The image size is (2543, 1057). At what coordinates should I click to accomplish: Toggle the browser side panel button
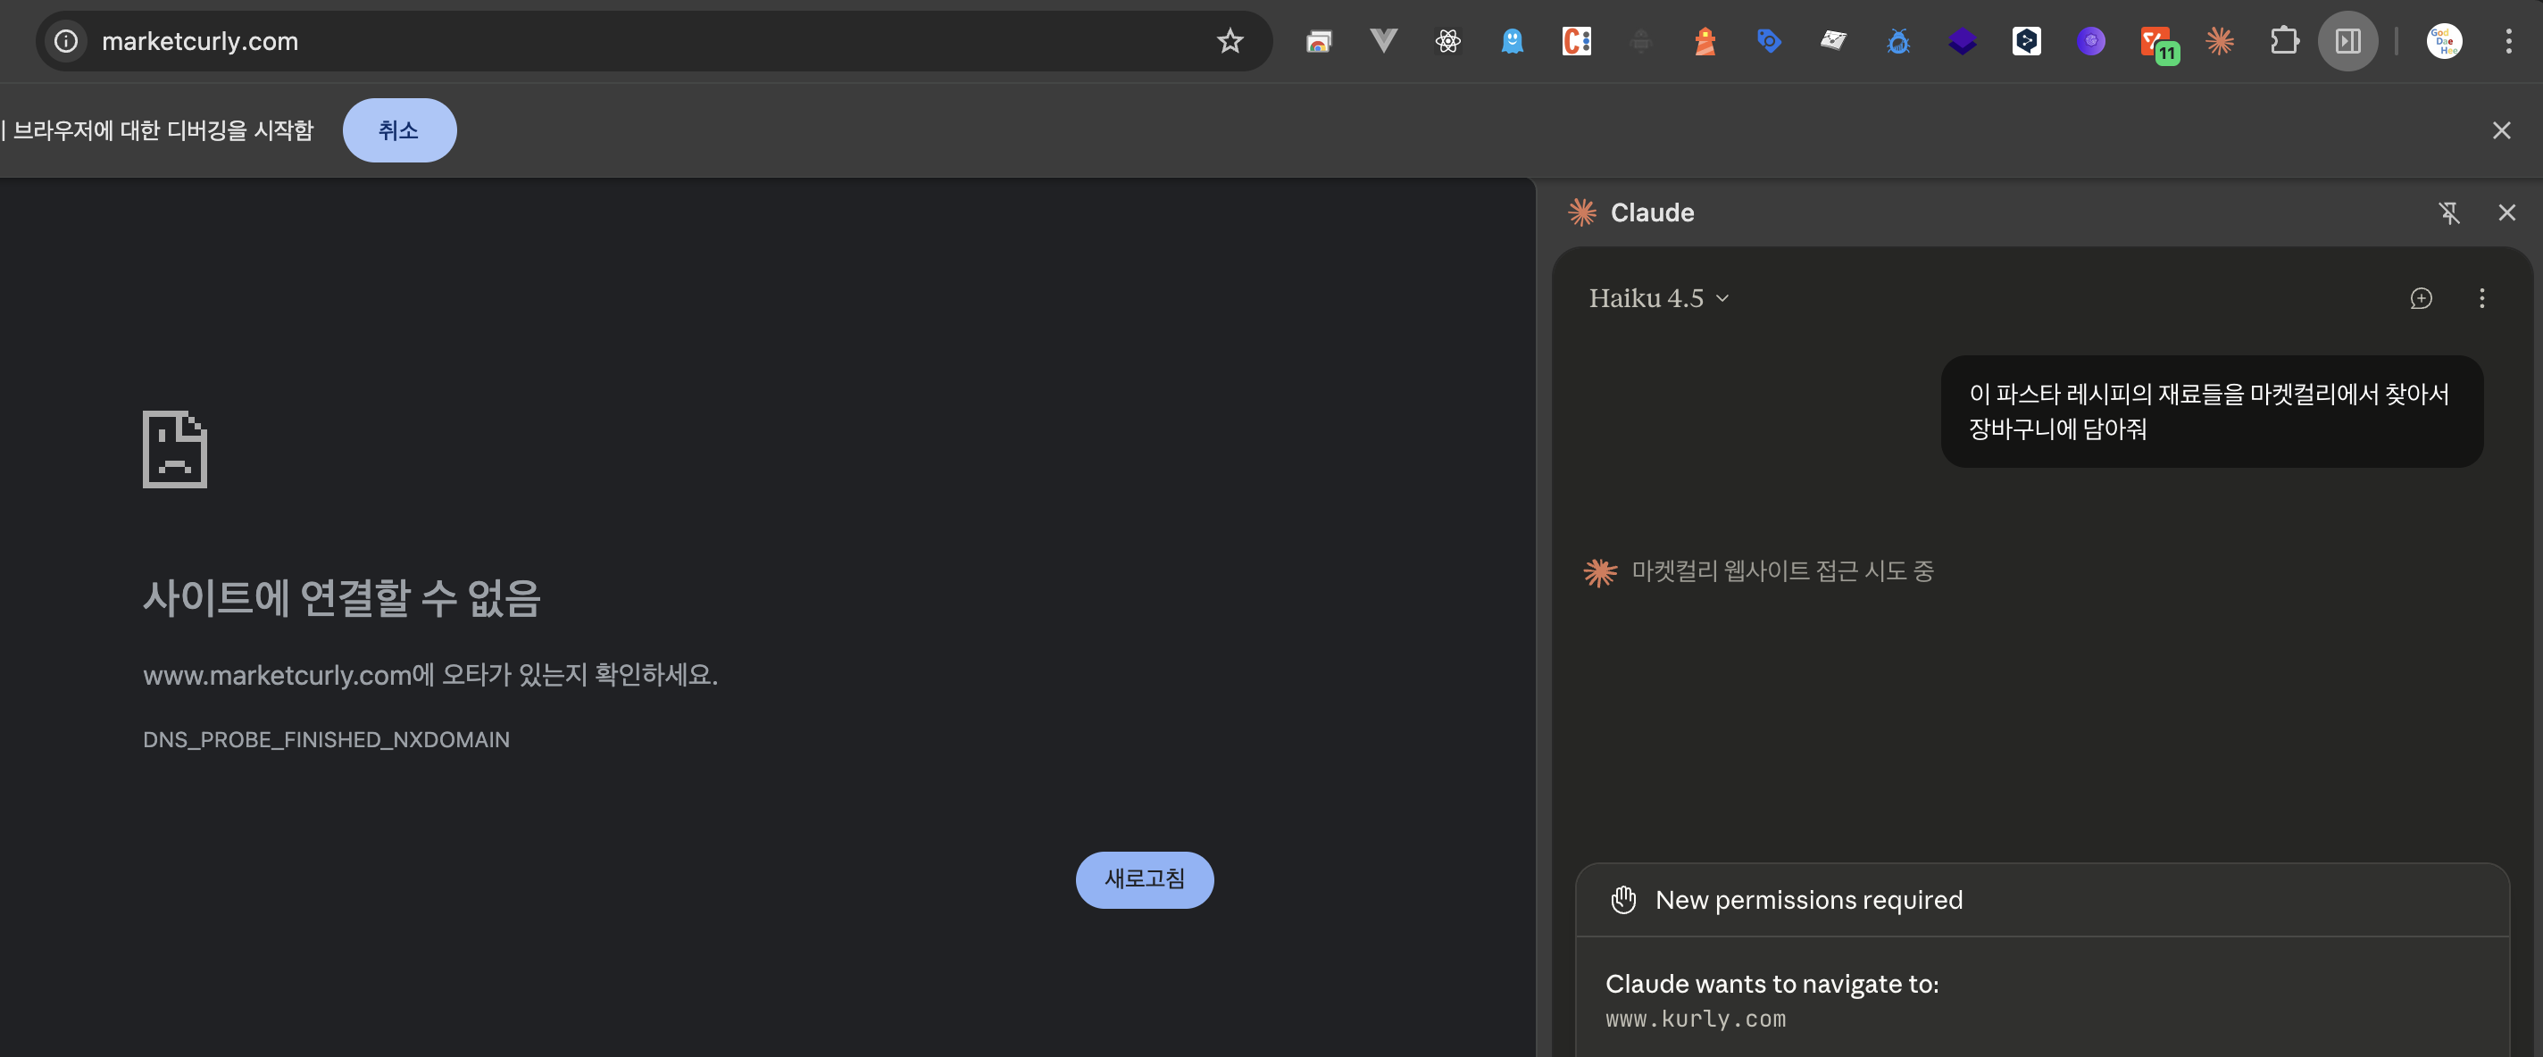tap(2347, 40)
